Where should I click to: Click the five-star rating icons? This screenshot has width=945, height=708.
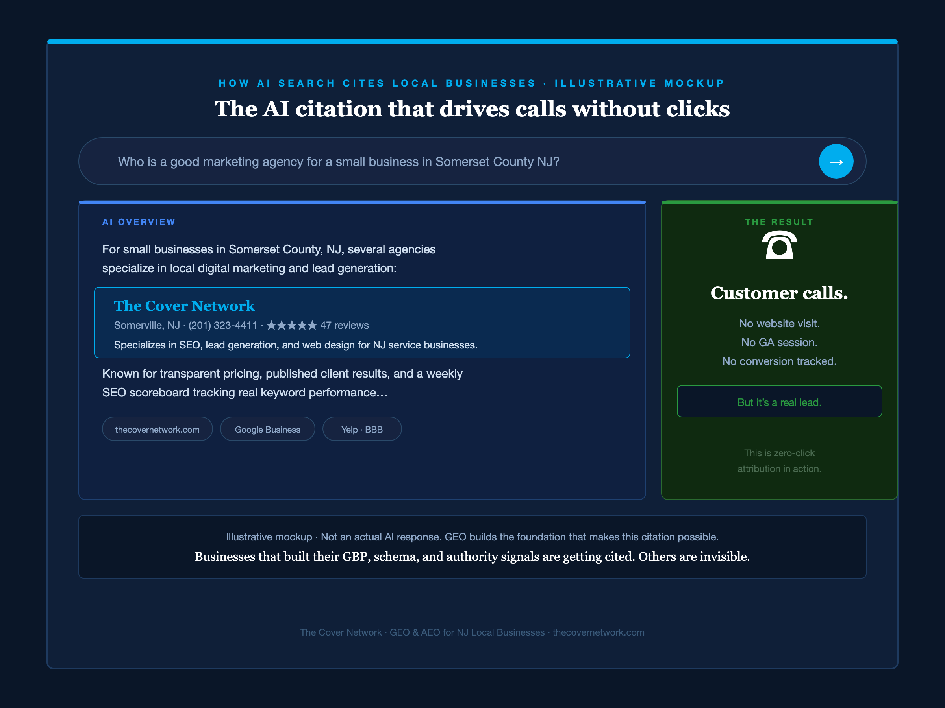tap(292, 326)
